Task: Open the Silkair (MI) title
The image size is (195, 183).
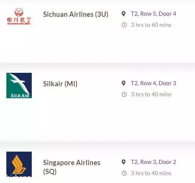Action: [x=60, y=84]
